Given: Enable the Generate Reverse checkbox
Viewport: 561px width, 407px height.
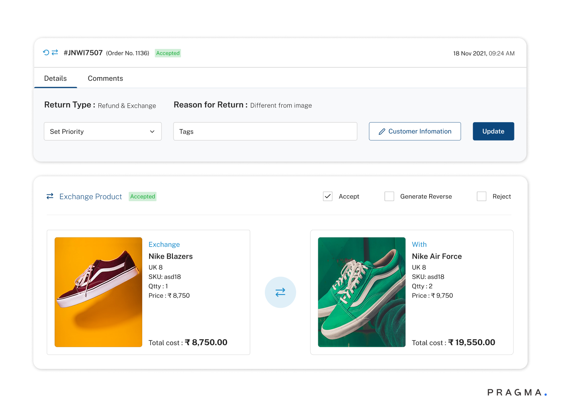Looking at the screenshot, I should point(389,196).
